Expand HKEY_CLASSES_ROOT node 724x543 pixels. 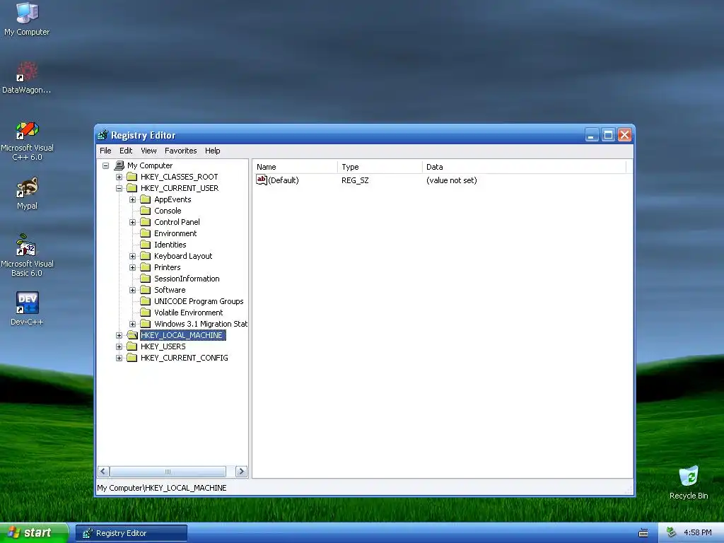click(x=119, y=177)
